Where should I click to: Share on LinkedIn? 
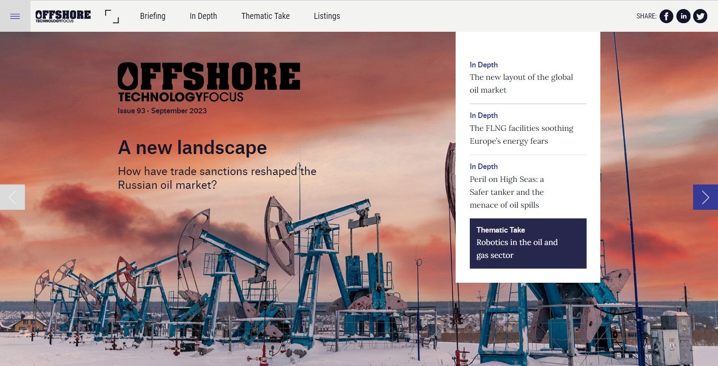click(683, 16)
